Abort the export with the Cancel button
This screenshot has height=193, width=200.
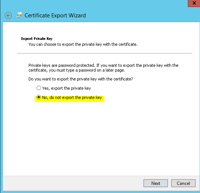point(183,183)
